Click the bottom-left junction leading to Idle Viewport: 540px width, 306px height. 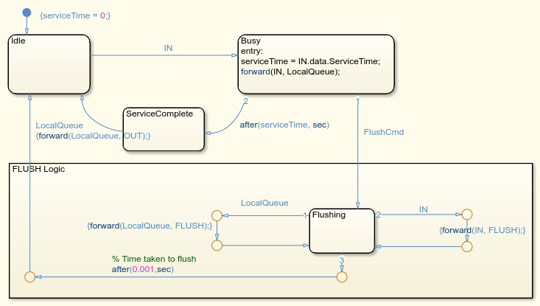click(30, 277)
